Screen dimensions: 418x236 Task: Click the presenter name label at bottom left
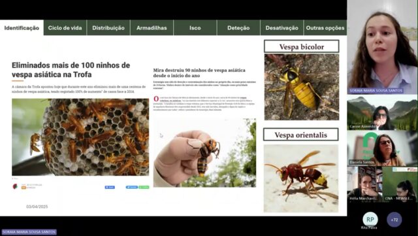coord(29,232)
